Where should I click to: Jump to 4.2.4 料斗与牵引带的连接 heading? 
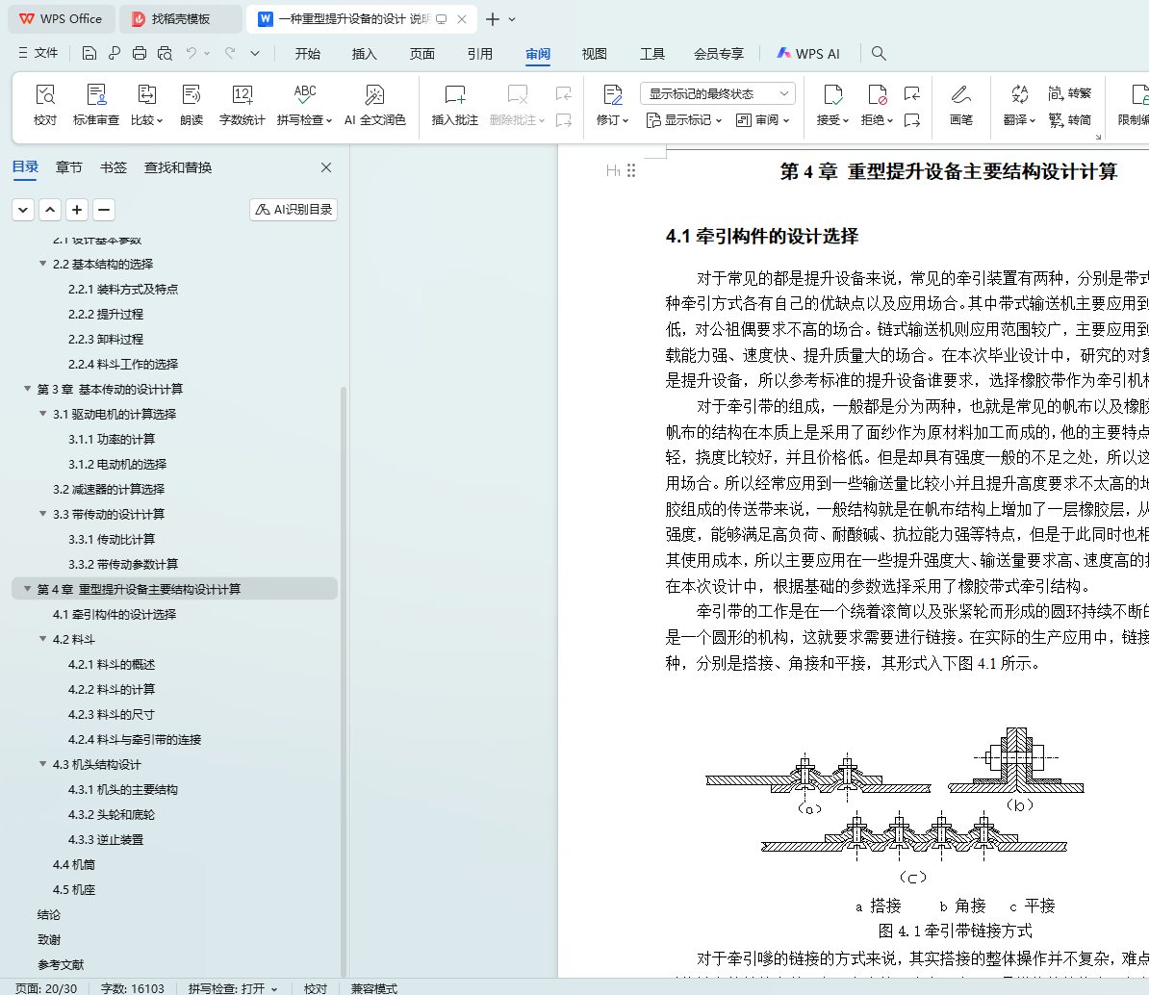(135, 739)
